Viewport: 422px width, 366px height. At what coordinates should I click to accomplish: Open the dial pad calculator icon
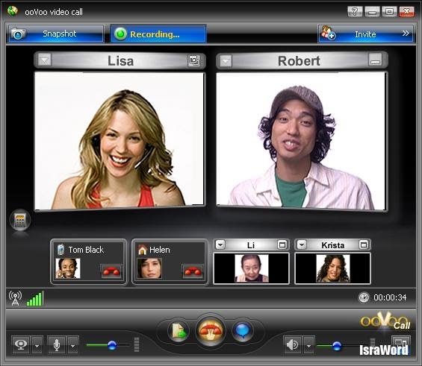[x=20, y=221]
